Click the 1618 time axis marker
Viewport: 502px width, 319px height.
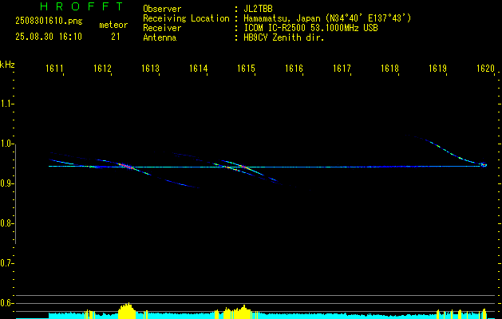(389, 69)
